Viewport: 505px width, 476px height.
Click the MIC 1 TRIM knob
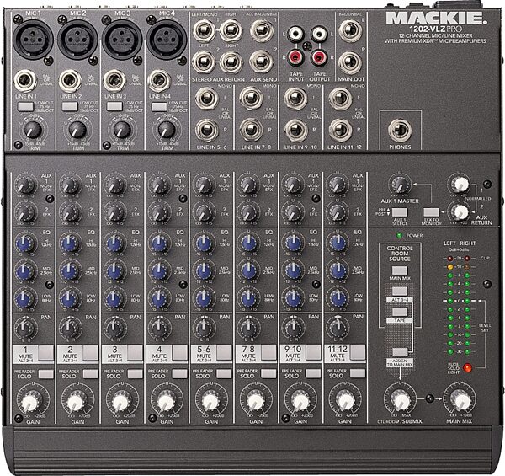click(x=33, y=130)
